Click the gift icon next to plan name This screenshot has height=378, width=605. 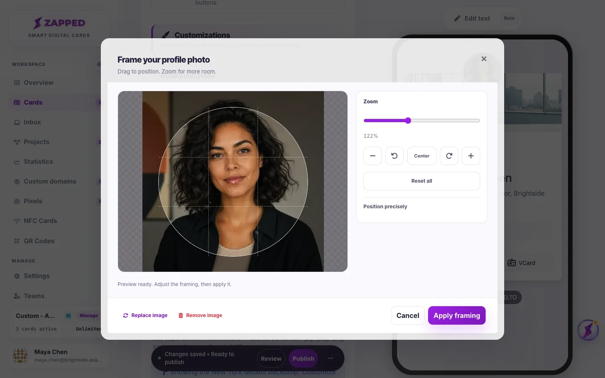68,315
